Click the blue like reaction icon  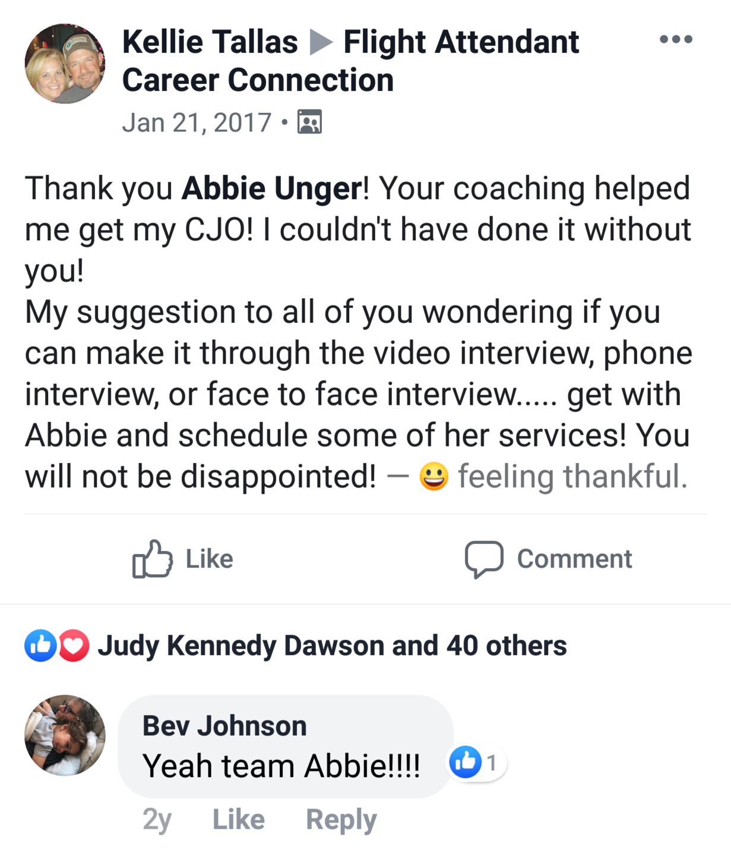(x=40, y=646)
